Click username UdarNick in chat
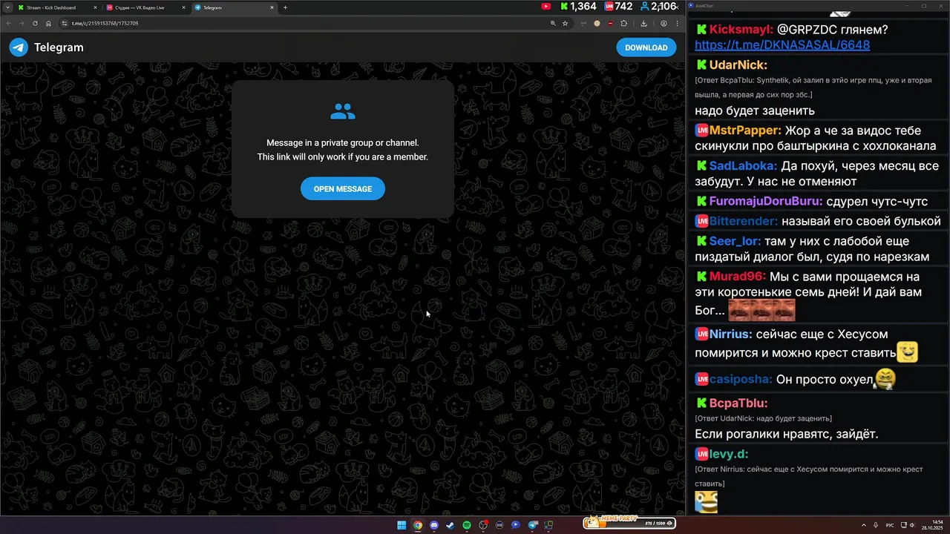This screenshot has width=950, height=534. (x=738, y=65)
